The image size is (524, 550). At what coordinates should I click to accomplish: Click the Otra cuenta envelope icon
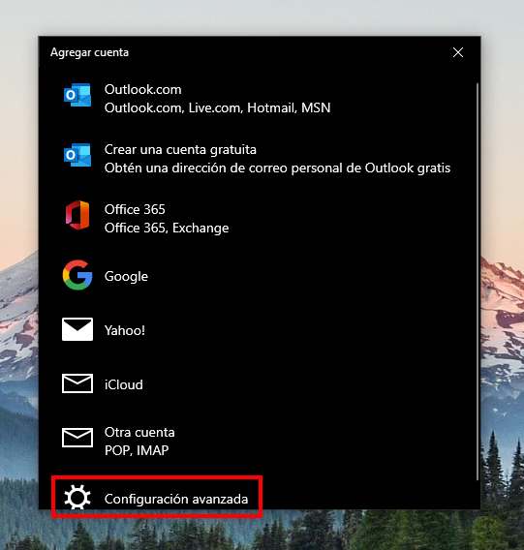77,438
